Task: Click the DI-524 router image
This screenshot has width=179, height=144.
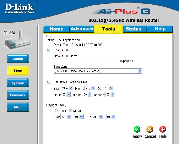Action: (17, 40)
